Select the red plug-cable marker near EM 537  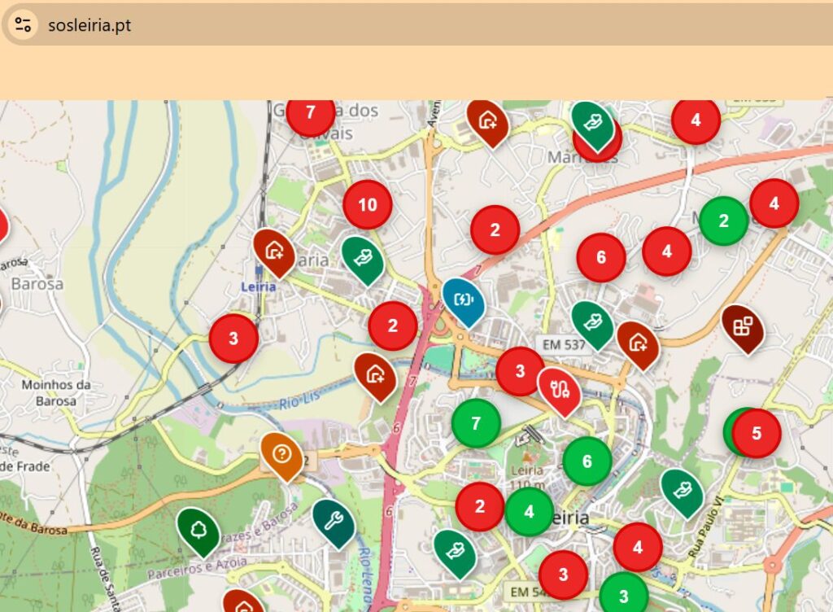point(560,389)
